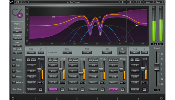The height and width of the screenshot is (100, 175).
Task: Edit the Knee value 0.50
Action: [17, 45]
